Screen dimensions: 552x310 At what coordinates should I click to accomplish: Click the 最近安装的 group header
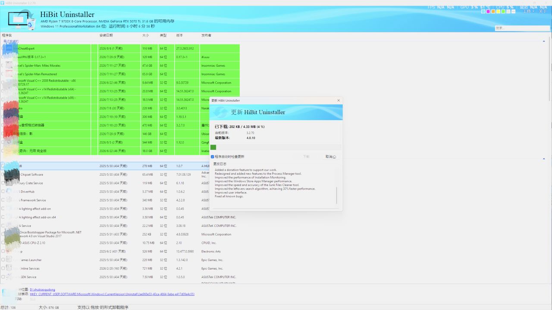(11, 41)
